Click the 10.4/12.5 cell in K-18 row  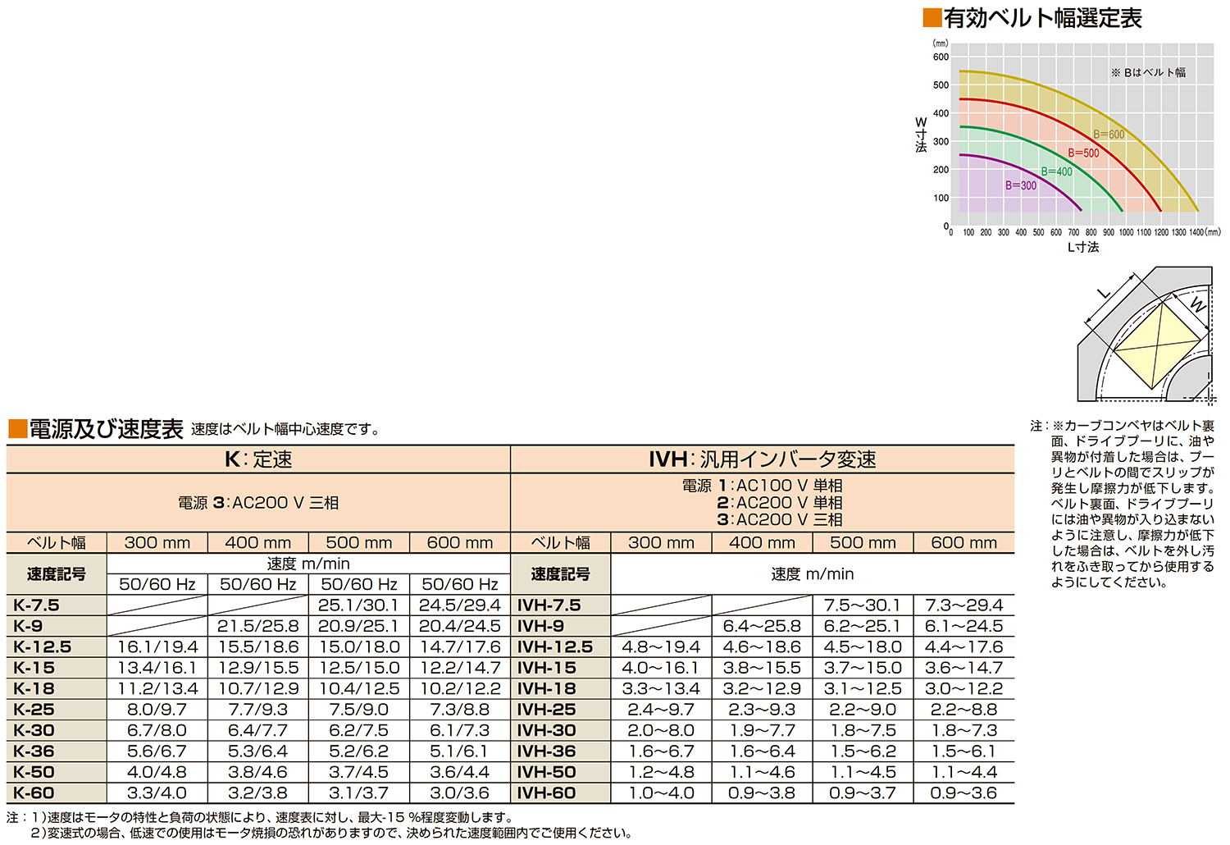tap(358, 689)
